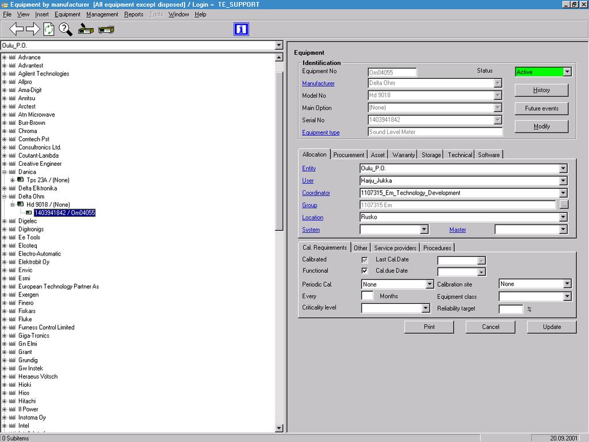Collapse the Delta Ohm manufacturer node

[4, 196]
